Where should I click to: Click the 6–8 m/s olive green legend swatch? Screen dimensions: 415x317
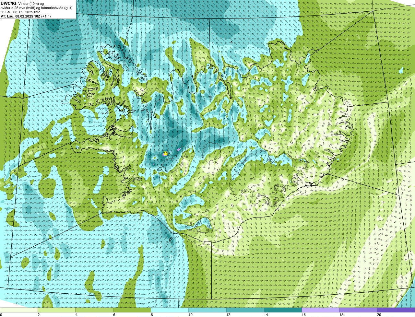pos(132,310)
